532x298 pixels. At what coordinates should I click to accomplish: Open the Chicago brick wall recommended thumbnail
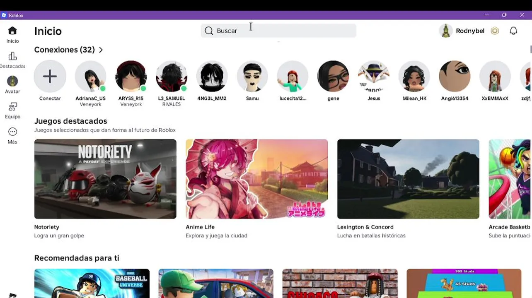click(340, 284)
